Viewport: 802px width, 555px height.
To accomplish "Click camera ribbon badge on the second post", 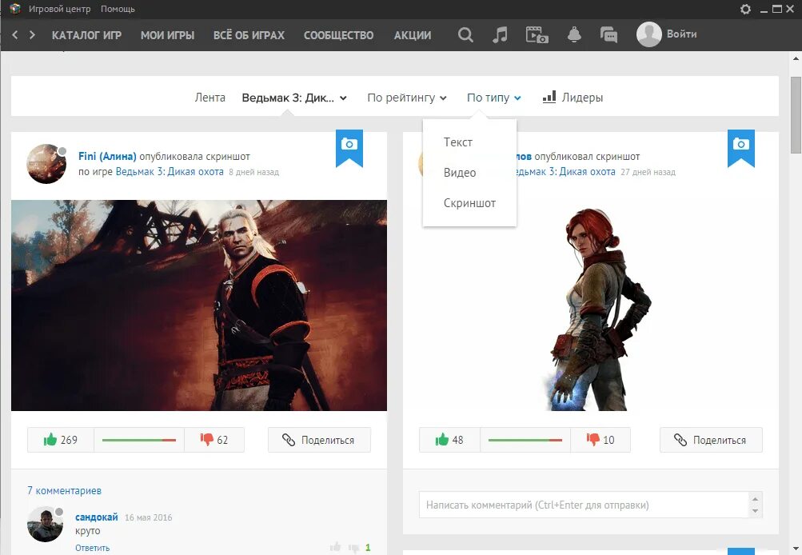I will [741, 148].
